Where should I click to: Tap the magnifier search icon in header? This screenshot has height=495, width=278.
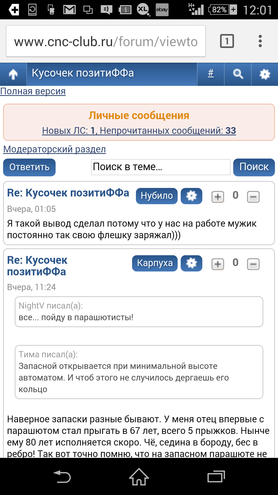(x=238, y=74)
